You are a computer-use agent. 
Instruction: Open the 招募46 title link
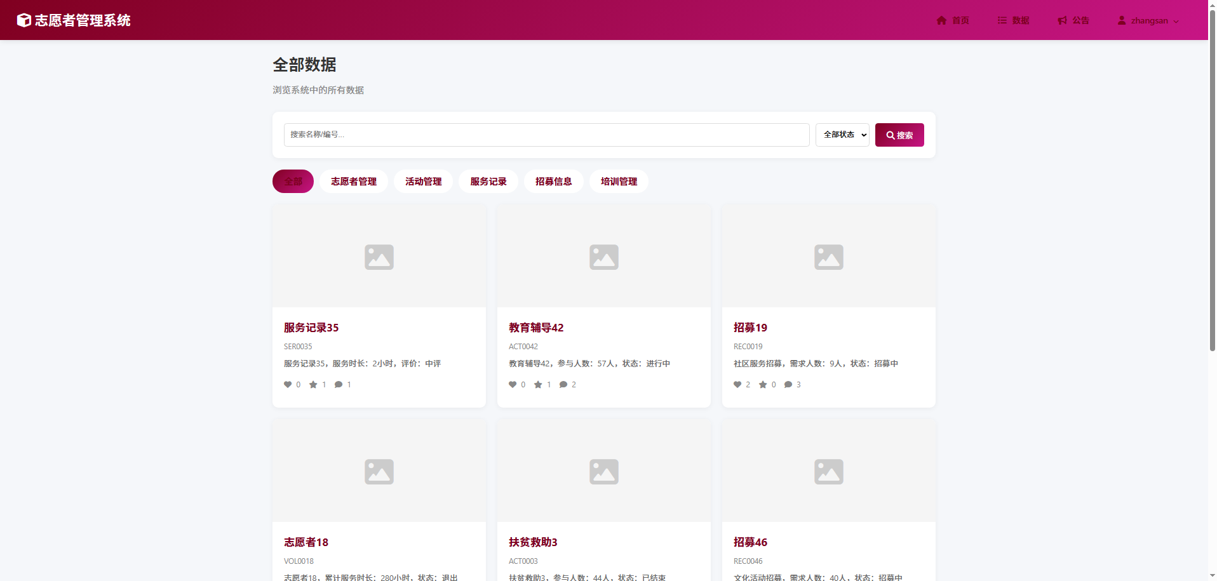[750, 542]
